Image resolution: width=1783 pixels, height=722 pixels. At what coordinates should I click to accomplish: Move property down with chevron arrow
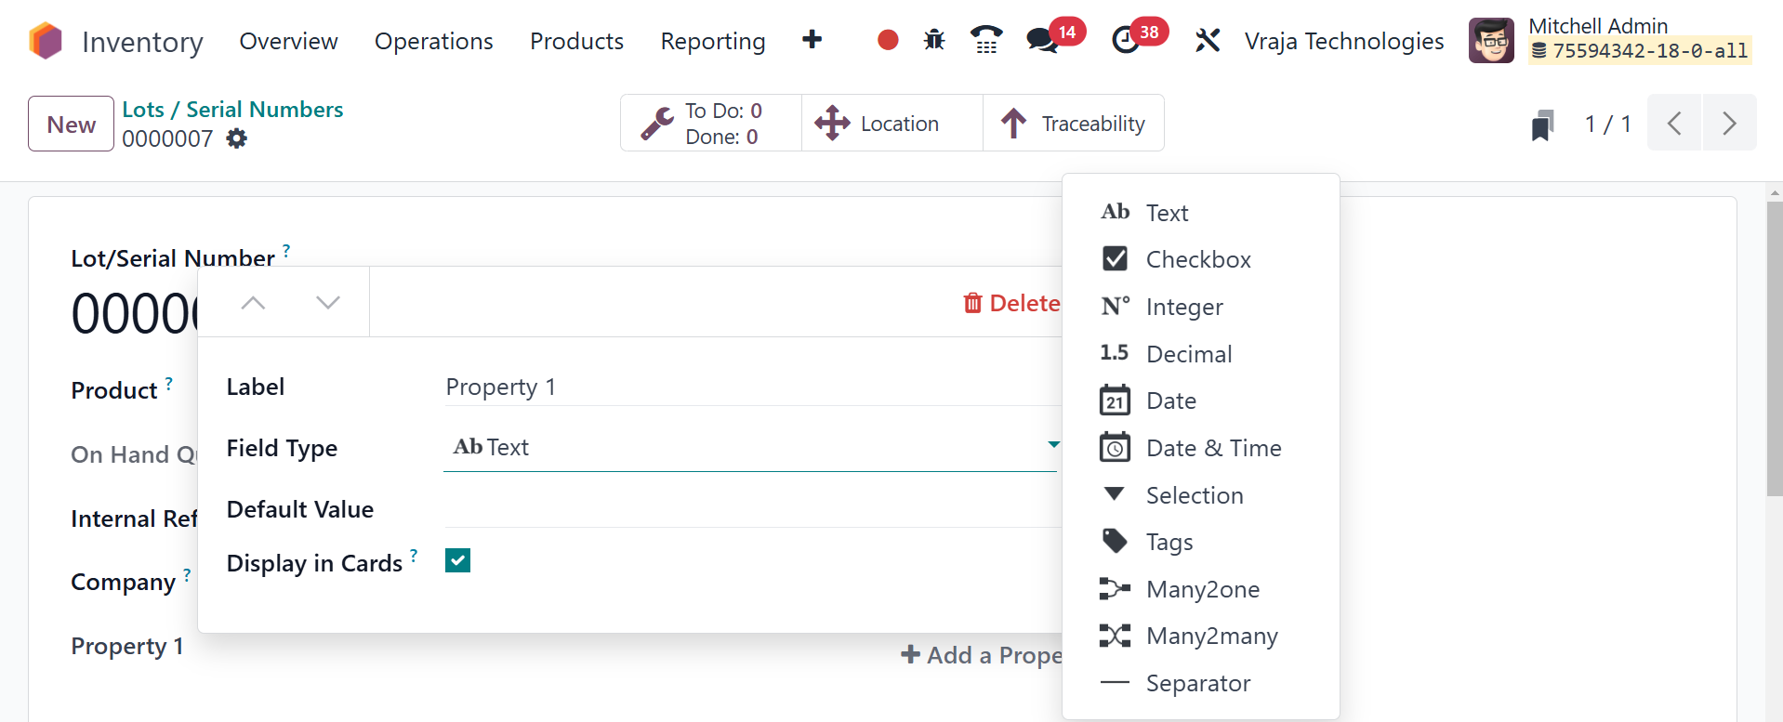pos(327,303)
